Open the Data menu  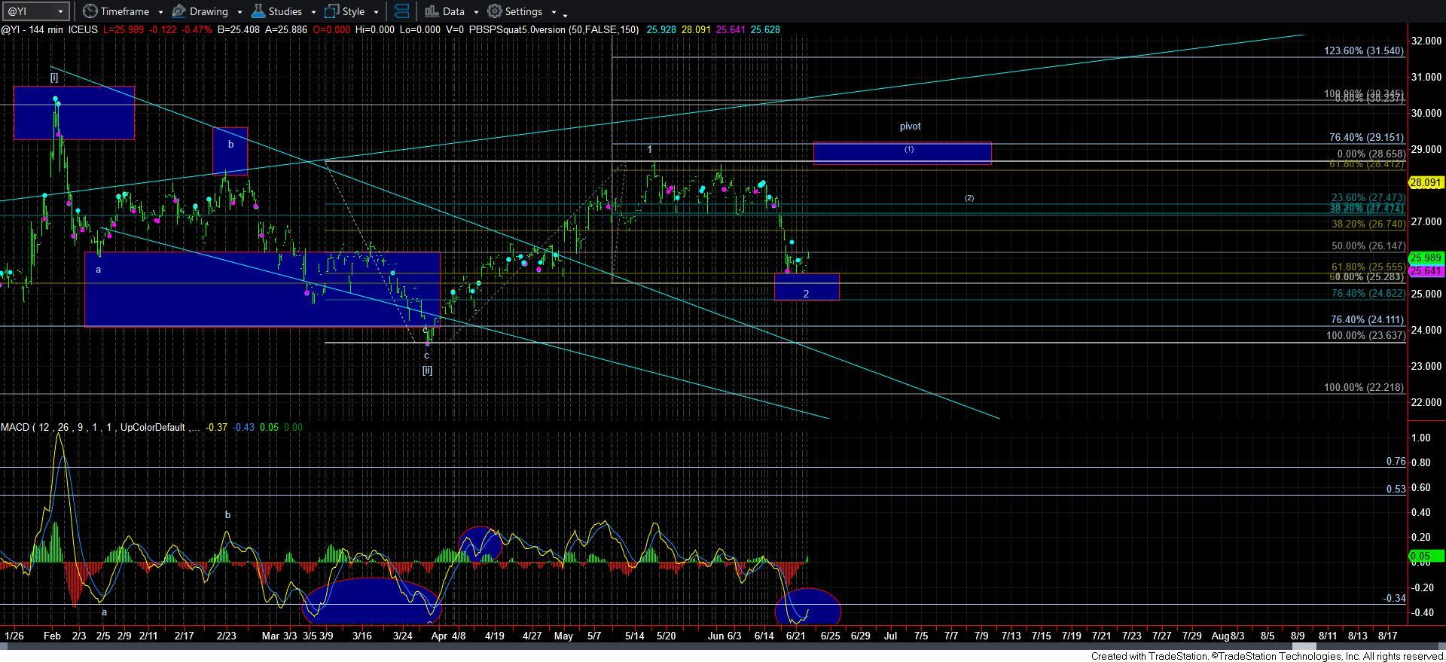pos(453,11)
